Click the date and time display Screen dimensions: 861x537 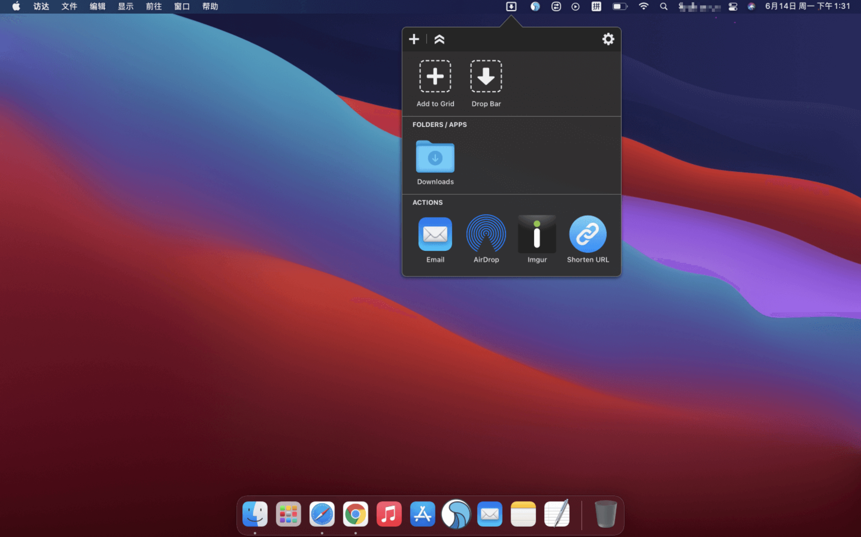tap(807, 6)
